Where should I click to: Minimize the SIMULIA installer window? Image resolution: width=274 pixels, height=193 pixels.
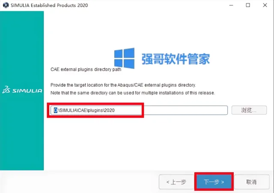pyautogui.click(x=231, y=5)
